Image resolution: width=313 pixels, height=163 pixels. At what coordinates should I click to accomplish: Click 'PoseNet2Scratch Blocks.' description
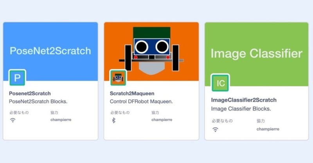[x=38, y=102]
